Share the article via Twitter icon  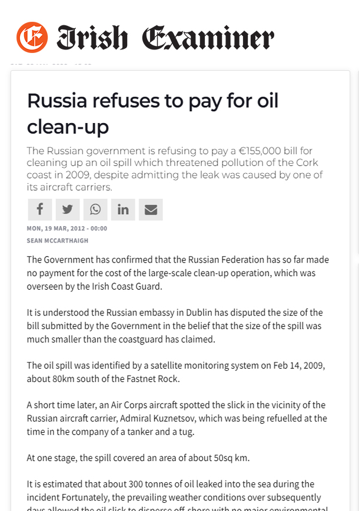68,210
